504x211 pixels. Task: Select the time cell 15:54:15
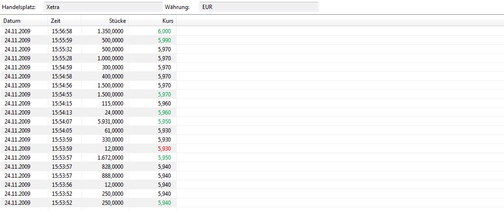(x=62, y=103)
